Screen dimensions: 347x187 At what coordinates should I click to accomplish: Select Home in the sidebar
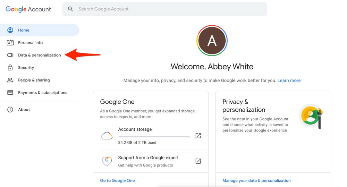(24, 30)
